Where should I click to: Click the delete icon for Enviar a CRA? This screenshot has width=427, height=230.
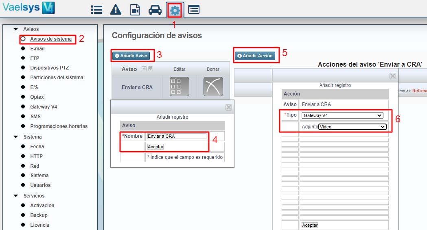(213, 87)
